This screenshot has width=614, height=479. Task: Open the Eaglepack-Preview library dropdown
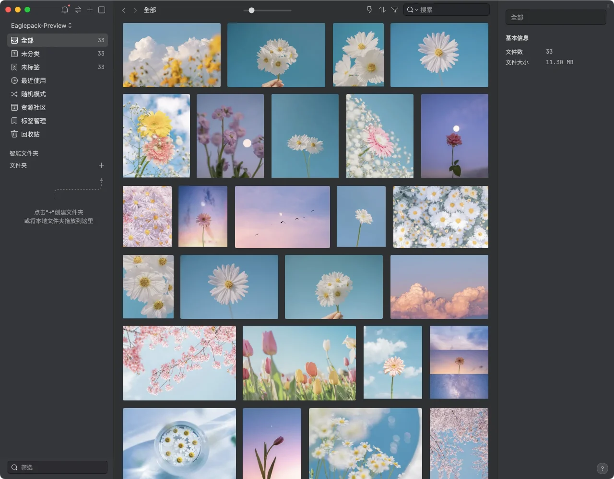[41, 25]
